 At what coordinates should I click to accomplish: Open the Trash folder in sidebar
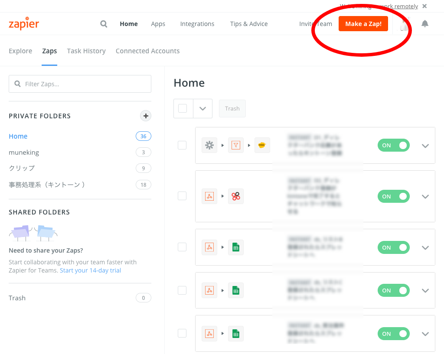[x=17, y=298]
